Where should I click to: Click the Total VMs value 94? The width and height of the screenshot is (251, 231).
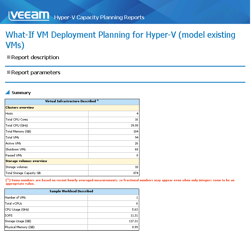137,138
